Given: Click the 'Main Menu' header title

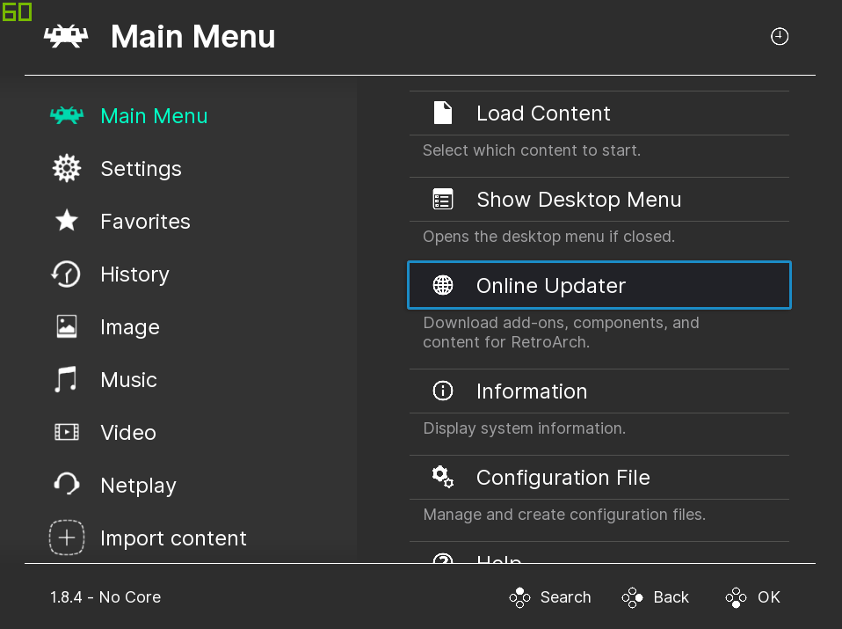Looking at the screenshot, I should click(192, 37).
